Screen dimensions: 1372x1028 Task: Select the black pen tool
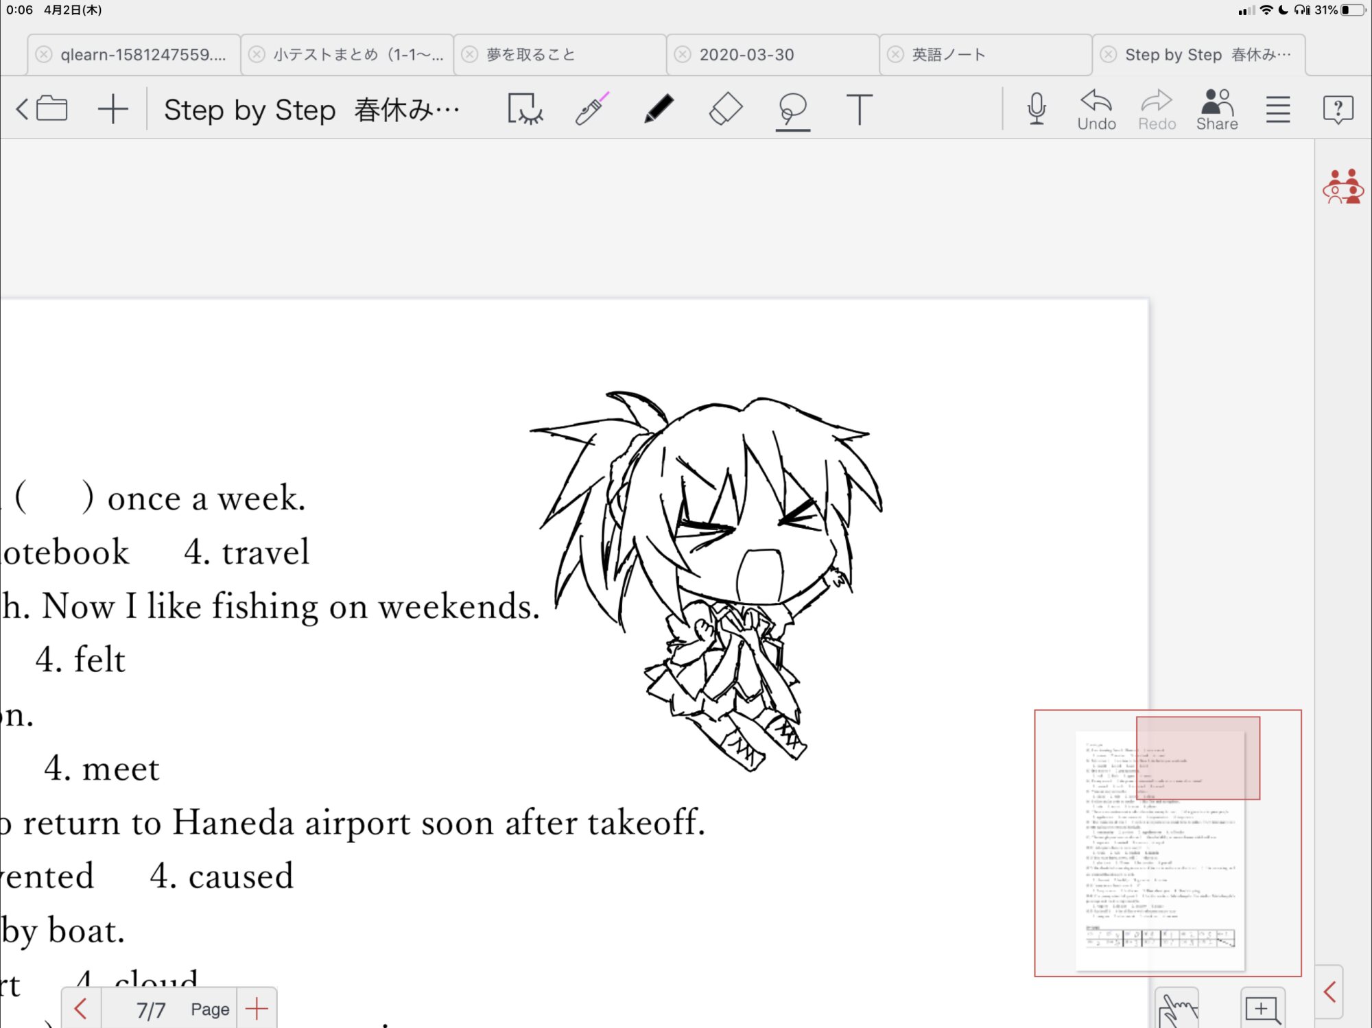coord(659,109)
